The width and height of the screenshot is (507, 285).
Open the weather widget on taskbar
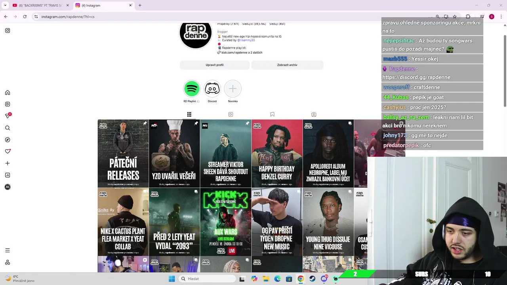[x=19, y=279]
